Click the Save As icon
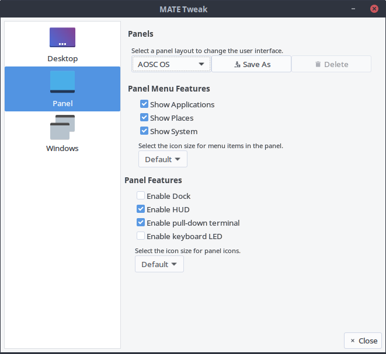386x354 pixels. [237, 64]
